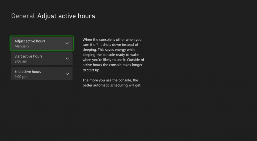The width and height of the screenshot is (257, 141).
Task: Open the End active hours dropdown
Action: click(x=42, y=74)
